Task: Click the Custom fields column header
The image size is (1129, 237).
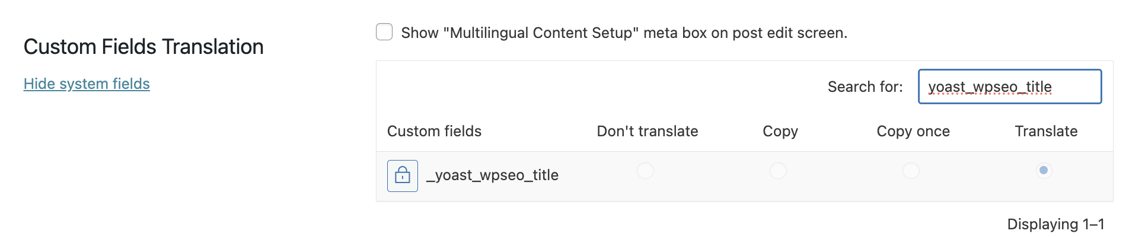Action: [x=434, y=131]
